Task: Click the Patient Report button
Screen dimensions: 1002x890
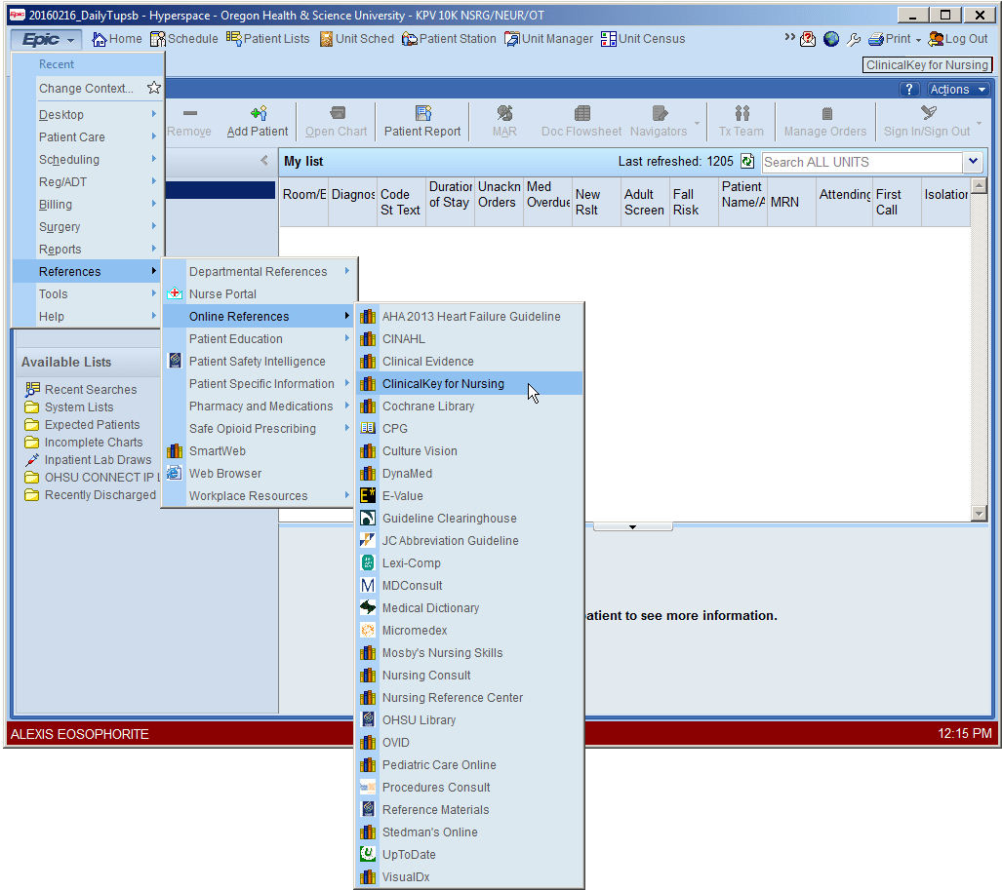Action: click(x=422, y=122)
